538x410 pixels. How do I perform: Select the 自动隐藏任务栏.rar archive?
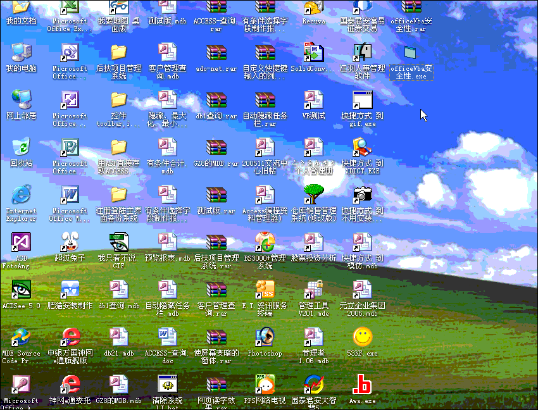[x=265, y=100]
